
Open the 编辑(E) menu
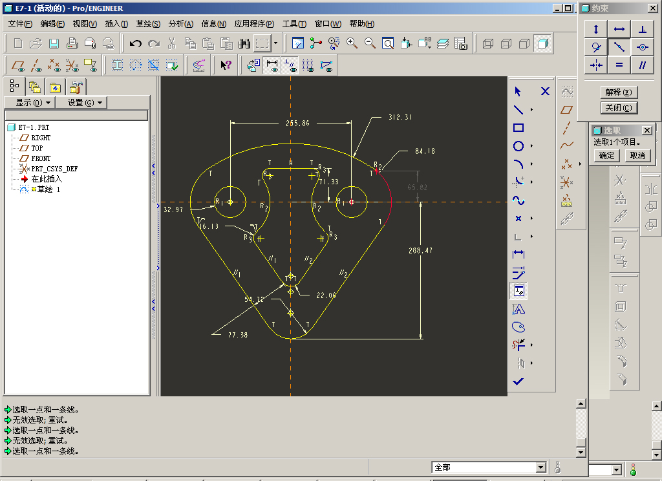click(52, 24)
